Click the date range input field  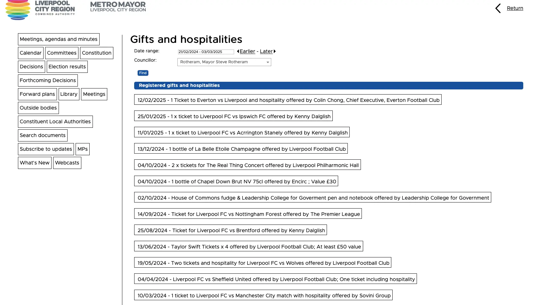point(206,52)
